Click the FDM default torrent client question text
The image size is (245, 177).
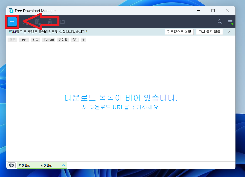coord(48,32)
